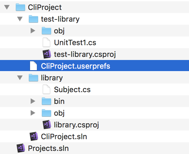Viewport: 189px width, 154px height.
Task: Collapse the CliProject root folder
Action: coord(7,7)
